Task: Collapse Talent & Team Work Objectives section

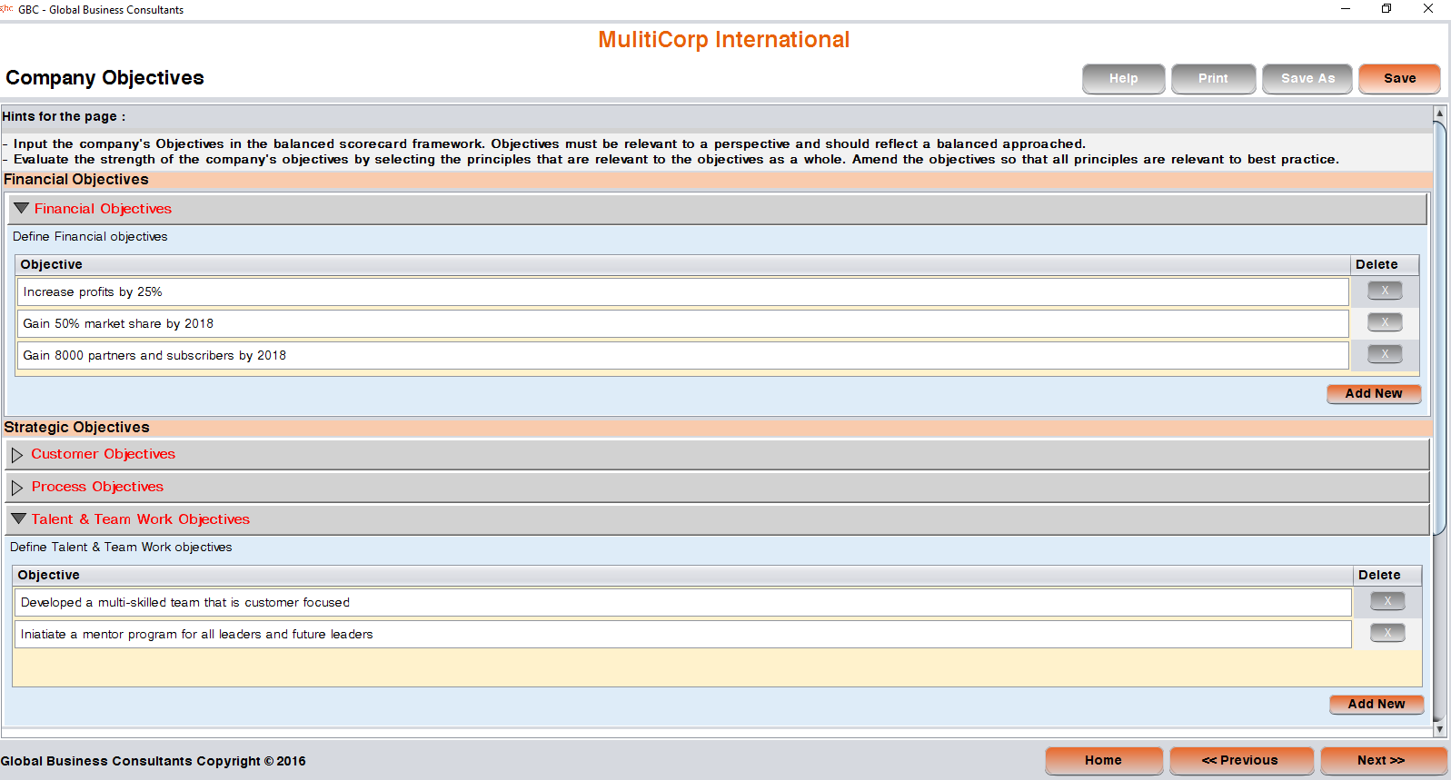Action: [18, 518]
